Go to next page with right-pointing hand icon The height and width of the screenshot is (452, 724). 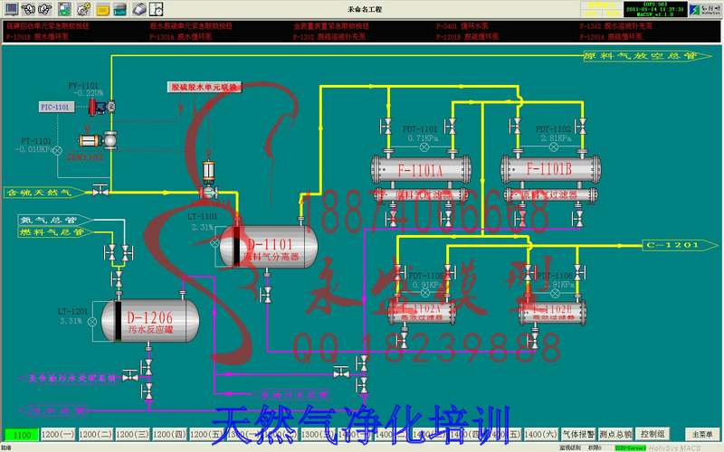click(x=44, y=9)
